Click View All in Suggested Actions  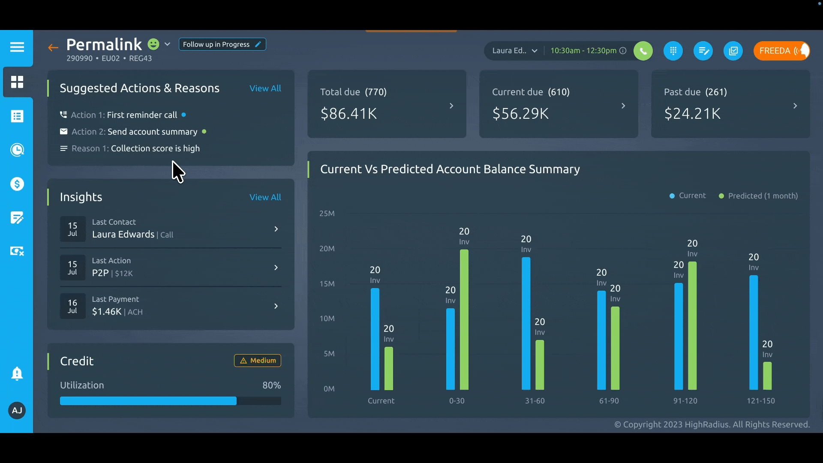[265, 88]
